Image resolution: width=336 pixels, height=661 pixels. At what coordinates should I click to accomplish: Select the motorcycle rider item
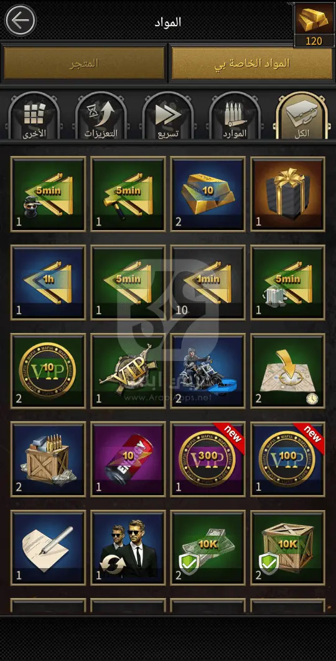point(208,371)
